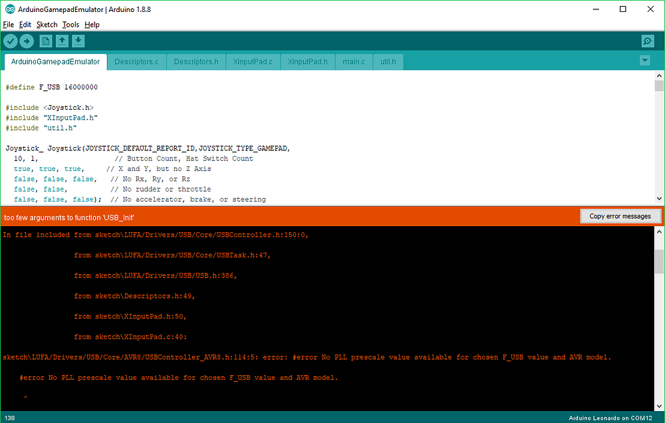Click the '#include "util.h"' line
Image resolution: width=665 pixels, height=423 pixels.
(x=41, y=128)
